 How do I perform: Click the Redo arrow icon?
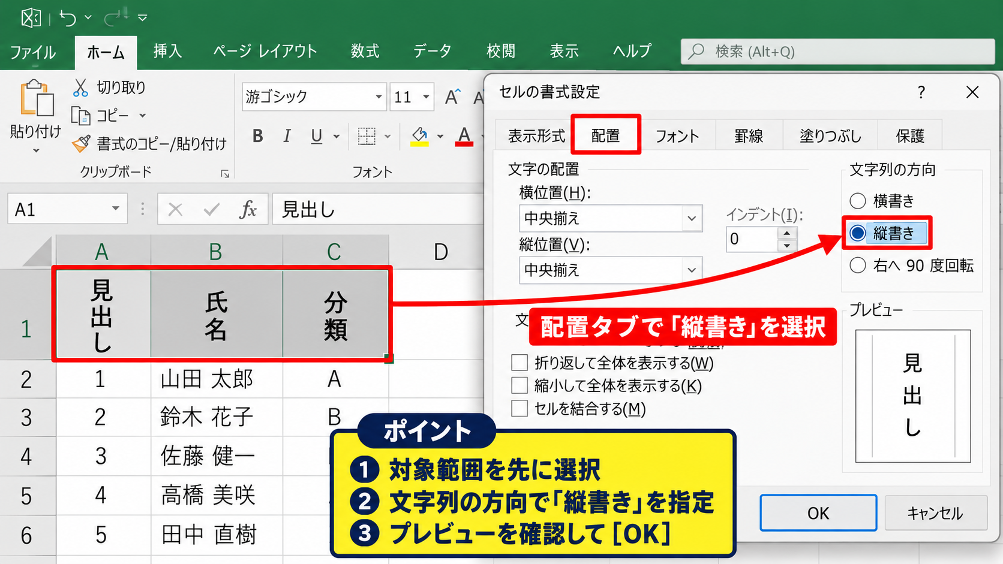pos(114,18)
